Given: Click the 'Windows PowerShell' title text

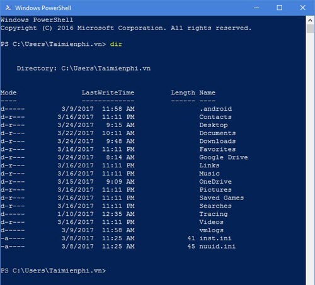Looking at the screenshot, I should 43,8.
